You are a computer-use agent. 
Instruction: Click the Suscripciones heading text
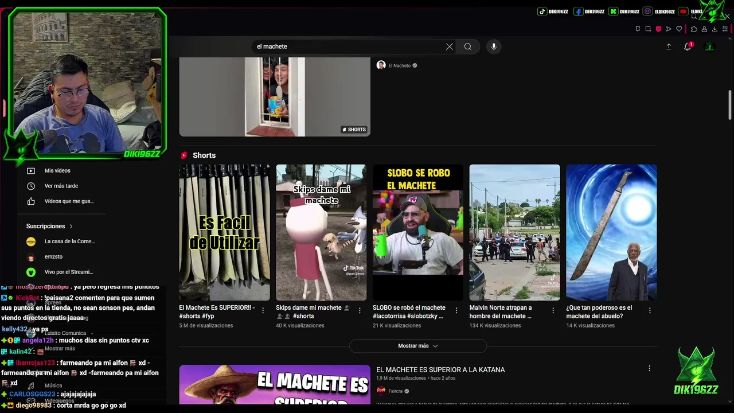46,227
